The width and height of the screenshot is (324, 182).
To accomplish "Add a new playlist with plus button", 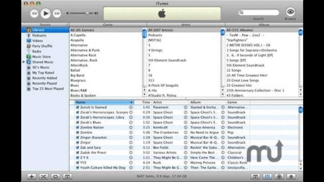I will tap(32, 177).
